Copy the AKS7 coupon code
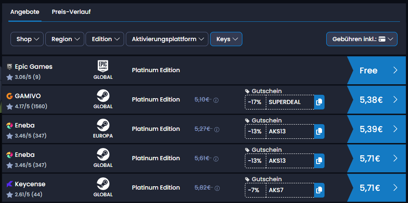Image resolution: width=408 pixels, height=203 pixels. (x=319, y=190)
